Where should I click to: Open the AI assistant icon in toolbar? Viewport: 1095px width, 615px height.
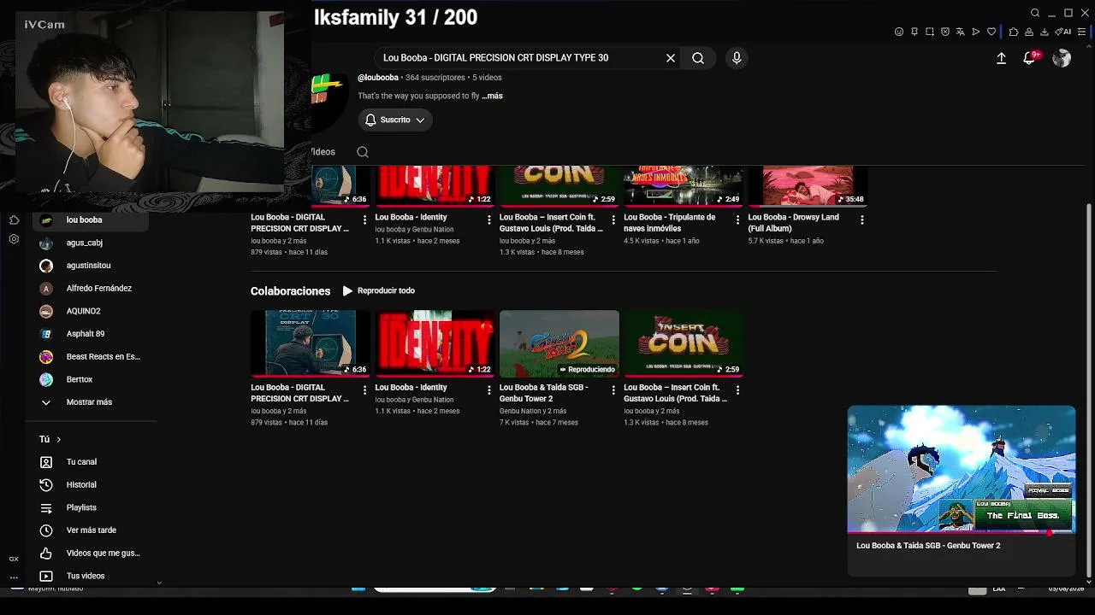[x=1063, y=32]
